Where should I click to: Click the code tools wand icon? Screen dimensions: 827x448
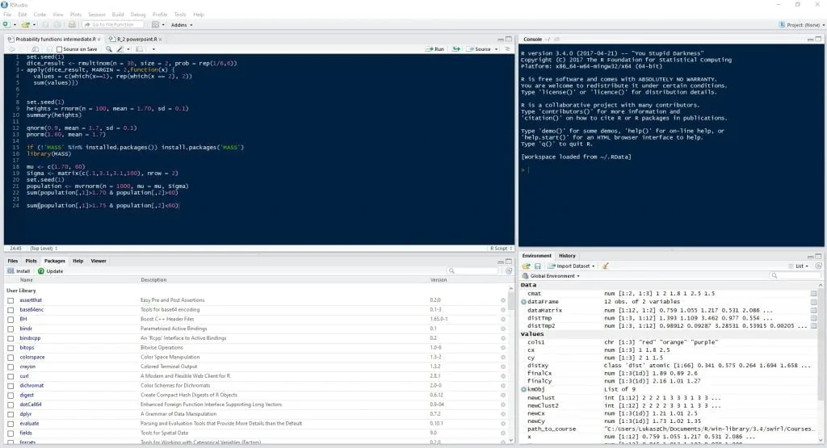120,49
